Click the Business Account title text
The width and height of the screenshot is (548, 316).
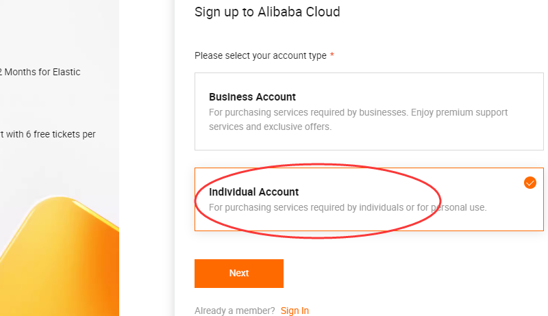[252, 97]
